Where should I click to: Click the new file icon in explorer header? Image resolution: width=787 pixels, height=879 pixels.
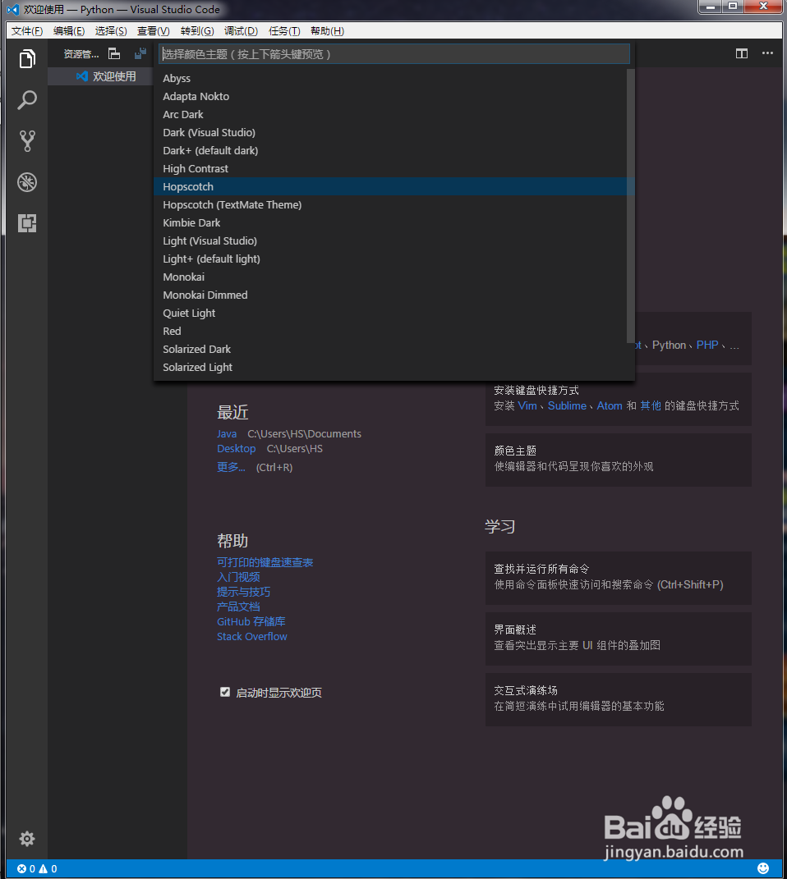(x=114, y=54)
